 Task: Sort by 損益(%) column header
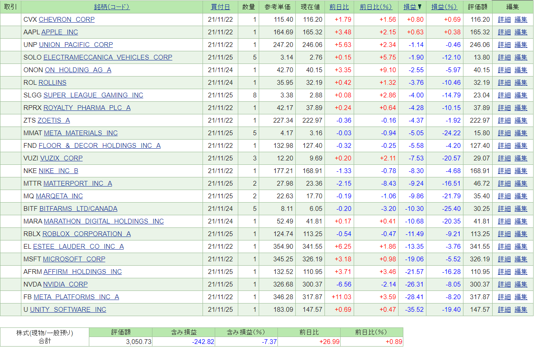pos(444,7)
